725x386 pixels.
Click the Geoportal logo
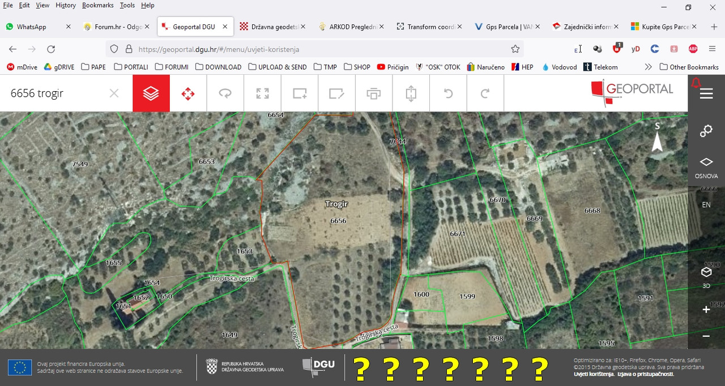[x=632, y=93]
